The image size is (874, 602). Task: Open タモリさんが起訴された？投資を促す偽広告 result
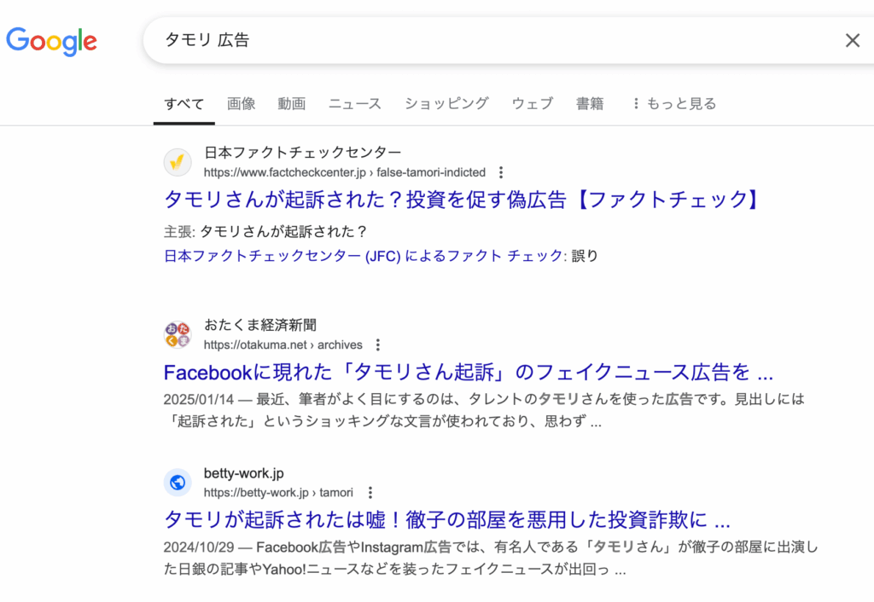(462, 200)
